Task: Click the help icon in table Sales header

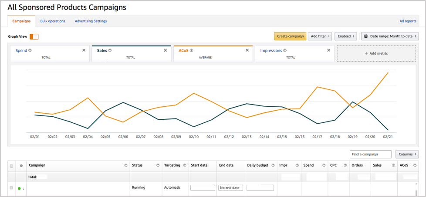Action: pyautogui.click(x=393, y=165)
